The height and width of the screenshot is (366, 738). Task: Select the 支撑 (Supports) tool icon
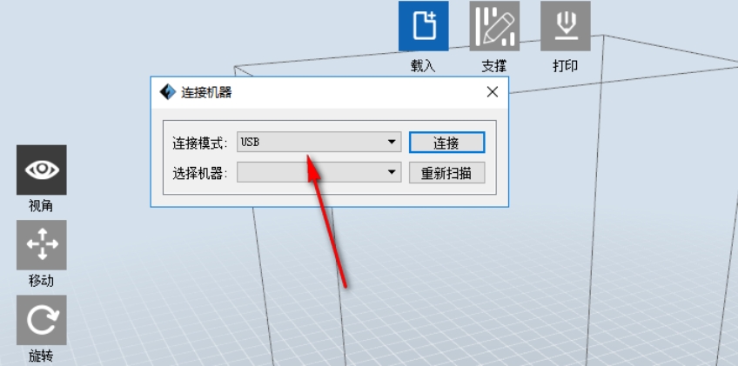click(494, 26)
